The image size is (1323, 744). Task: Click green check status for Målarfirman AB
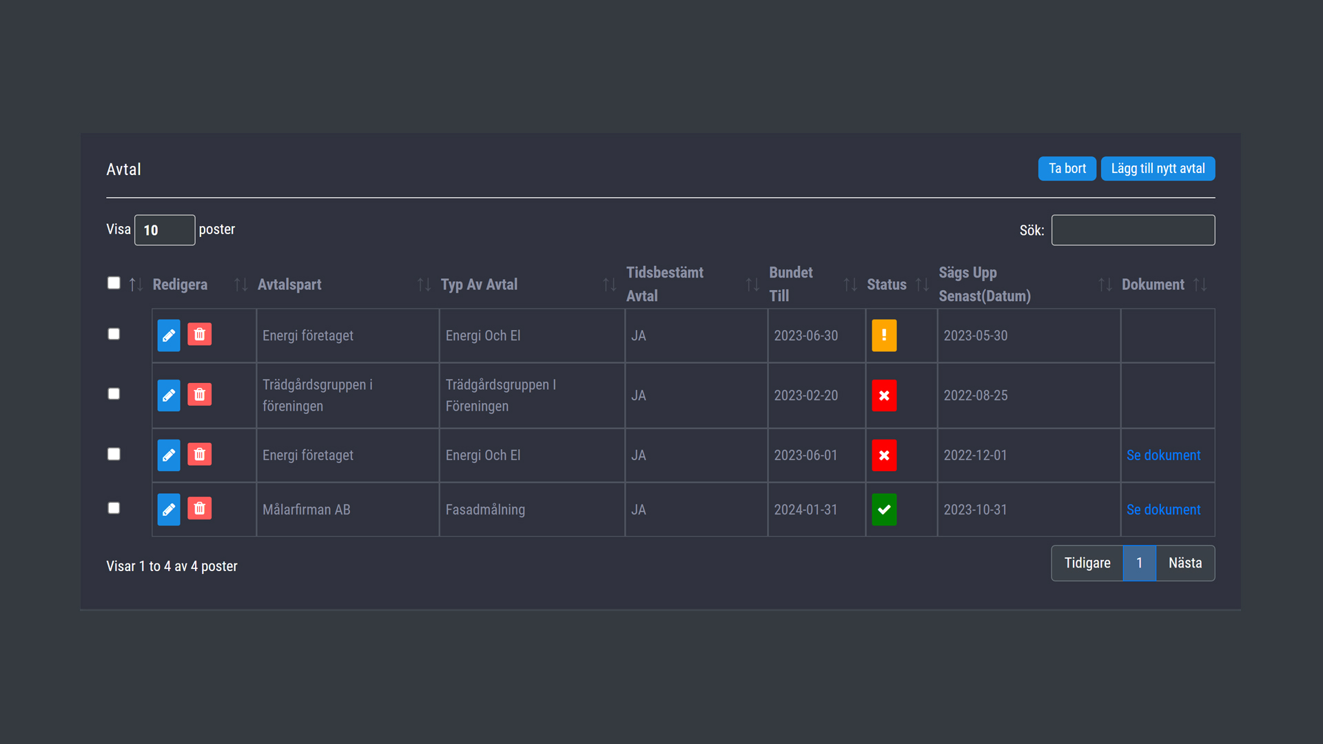tap(884, 510)
